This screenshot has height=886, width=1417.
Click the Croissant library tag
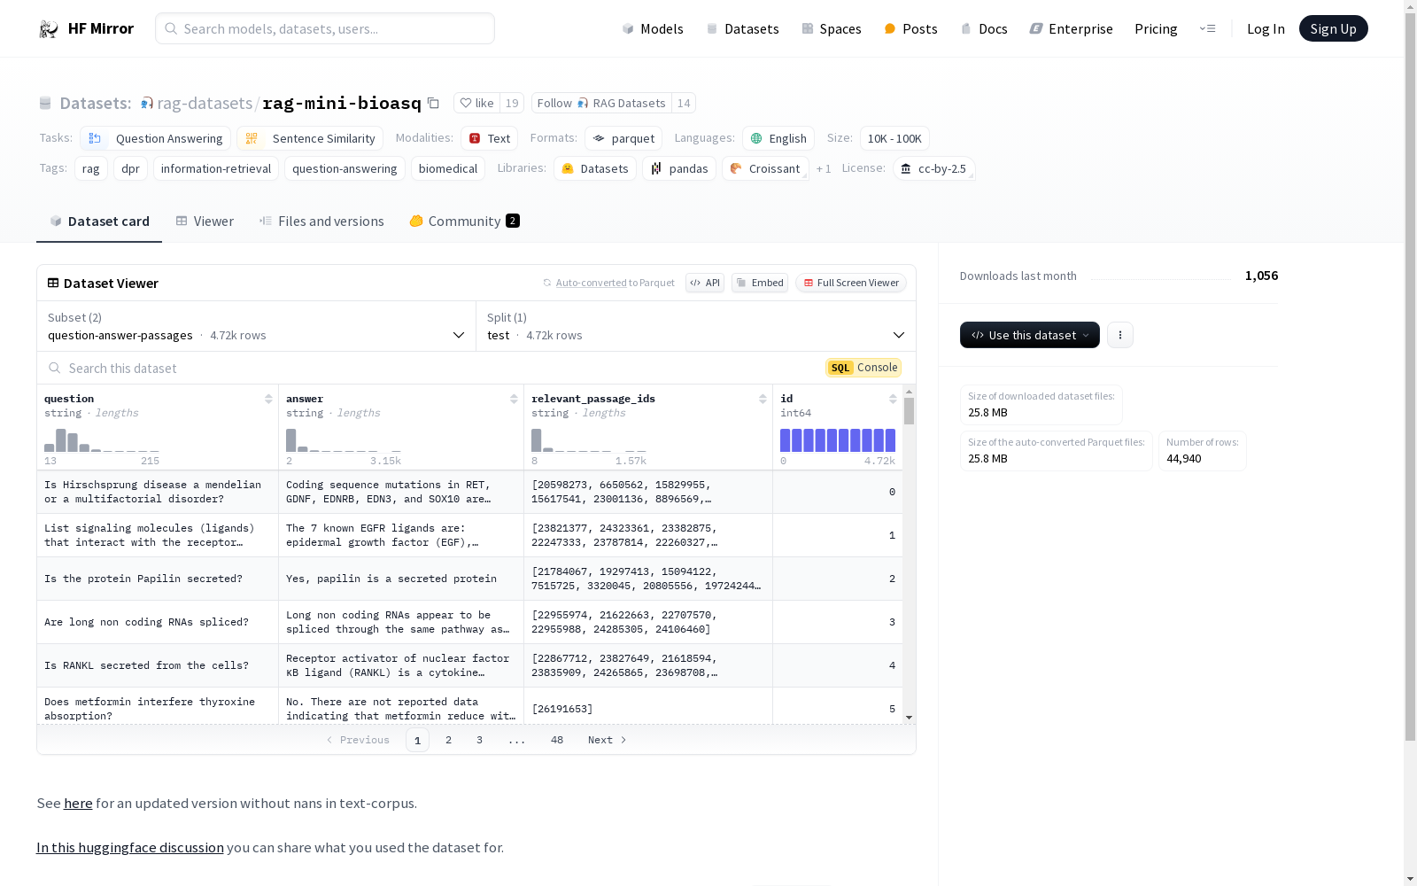[765, 168]
